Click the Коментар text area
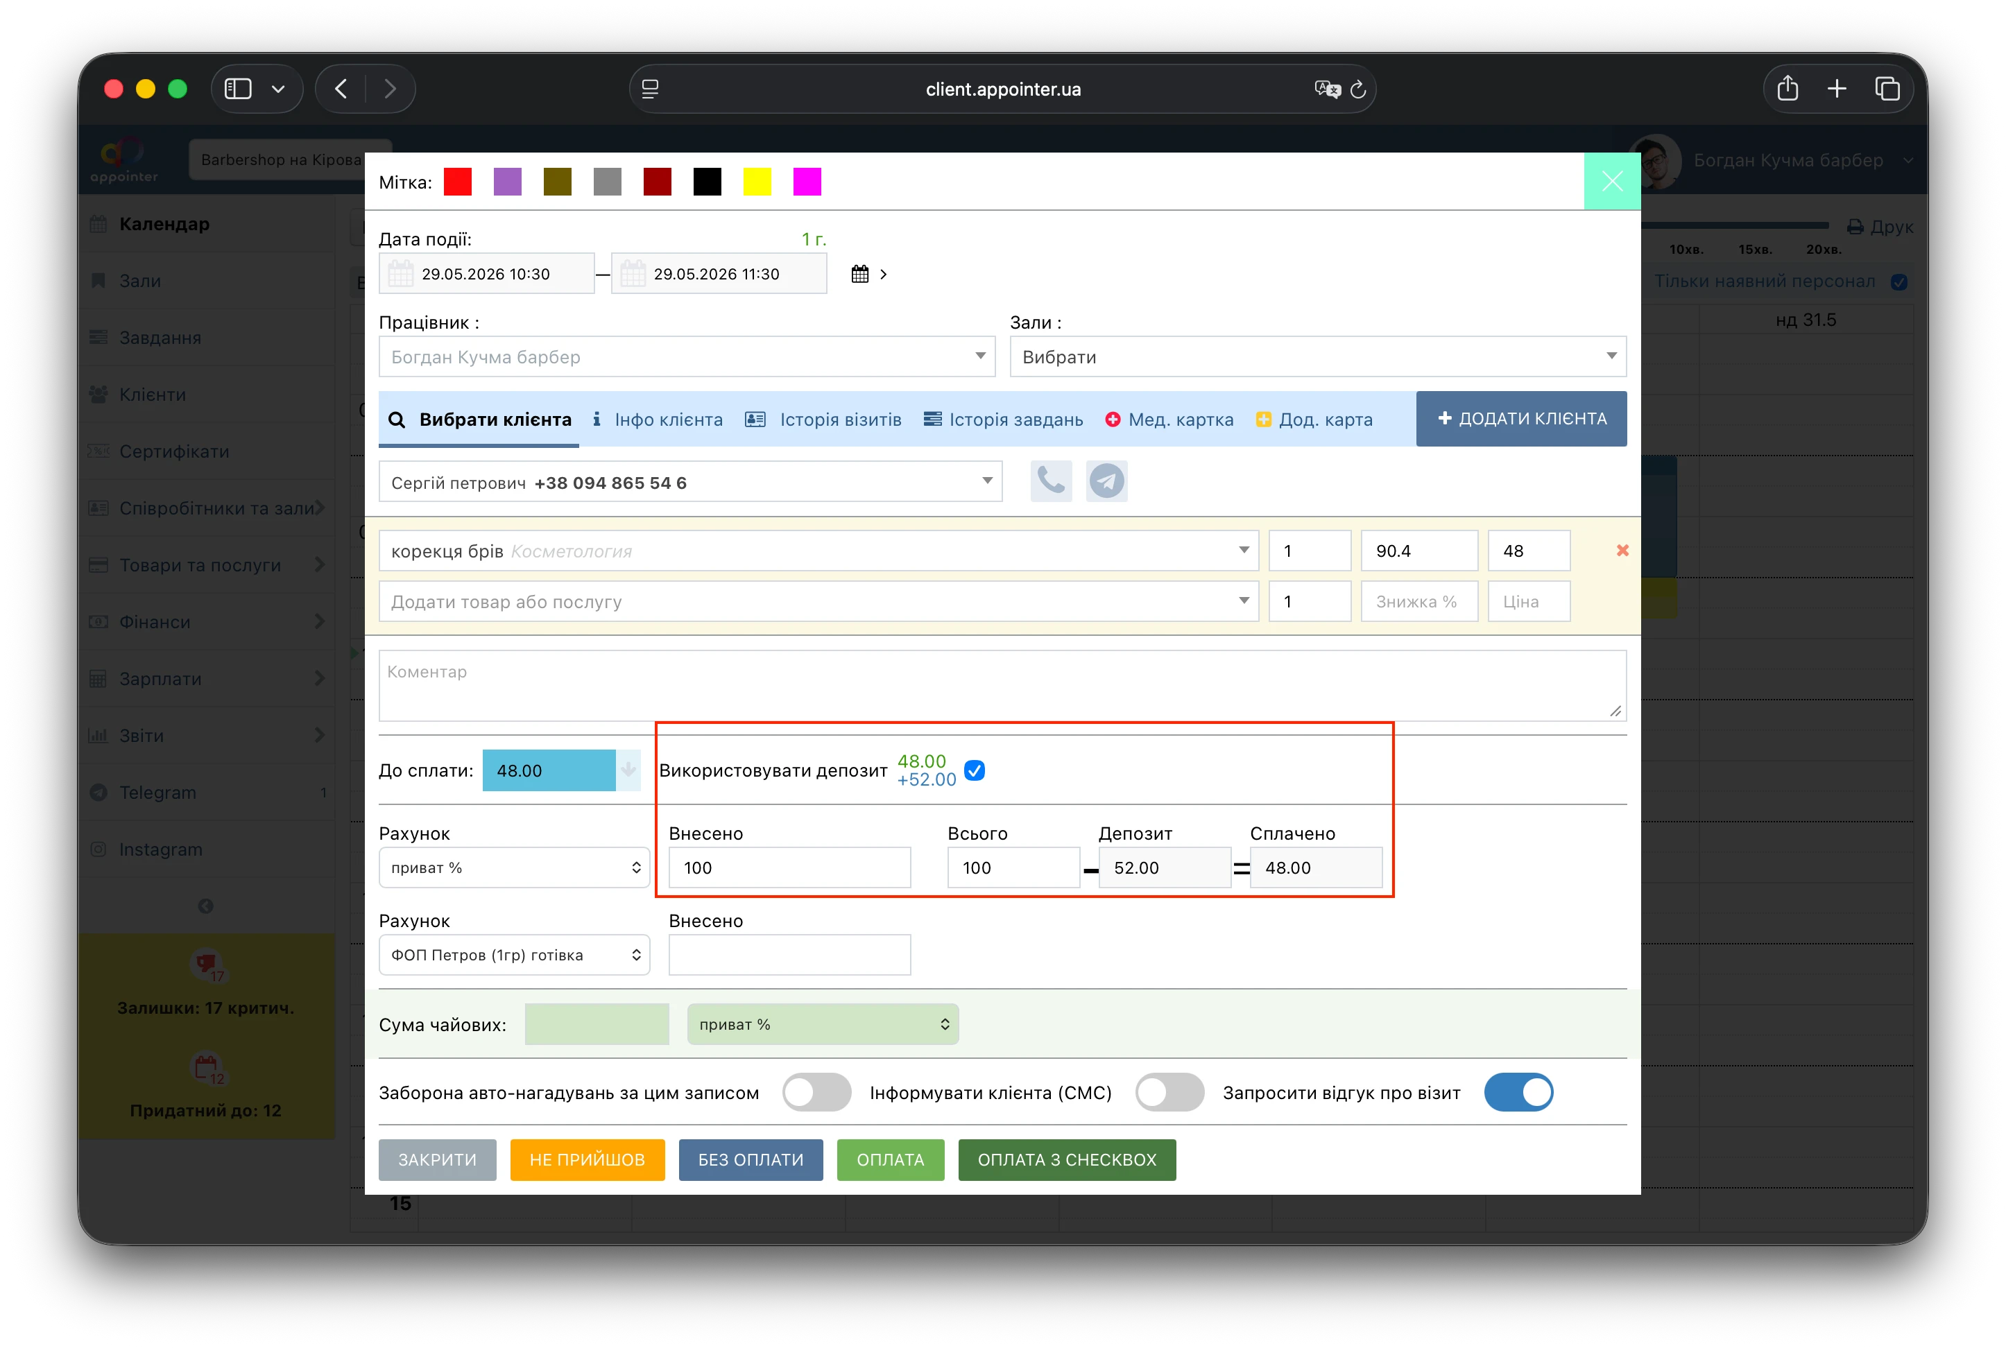The height and width of the screenshot is (1348, 2006). point(1002,686)
